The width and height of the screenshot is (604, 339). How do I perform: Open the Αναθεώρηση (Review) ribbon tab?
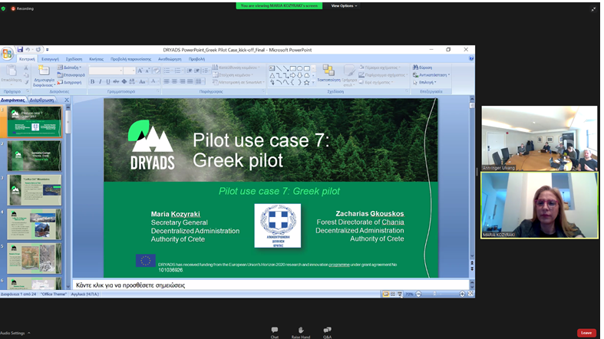(170, 59)
